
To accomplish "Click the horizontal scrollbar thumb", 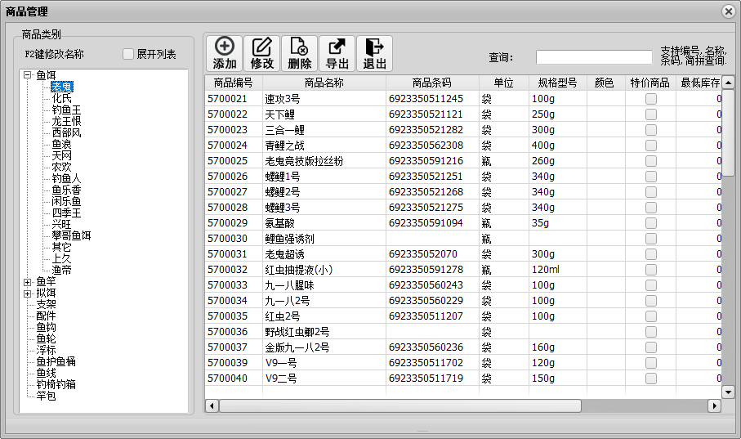I will [400, 405].
